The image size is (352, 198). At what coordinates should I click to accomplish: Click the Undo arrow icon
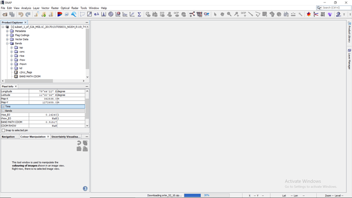tap(20, 14)
